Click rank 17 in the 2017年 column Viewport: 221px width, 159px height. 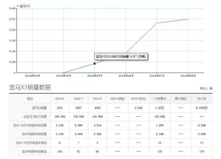click(202, 143)
